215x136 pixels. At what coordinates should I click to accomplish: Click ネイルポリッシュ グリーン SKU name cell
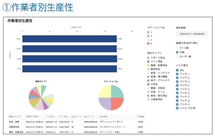tap(117, 127)
